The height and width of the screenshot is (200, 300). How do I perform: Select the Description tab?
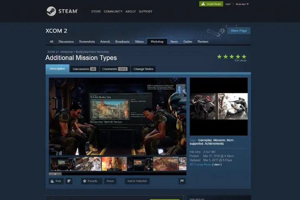click(x=57, y=68)
